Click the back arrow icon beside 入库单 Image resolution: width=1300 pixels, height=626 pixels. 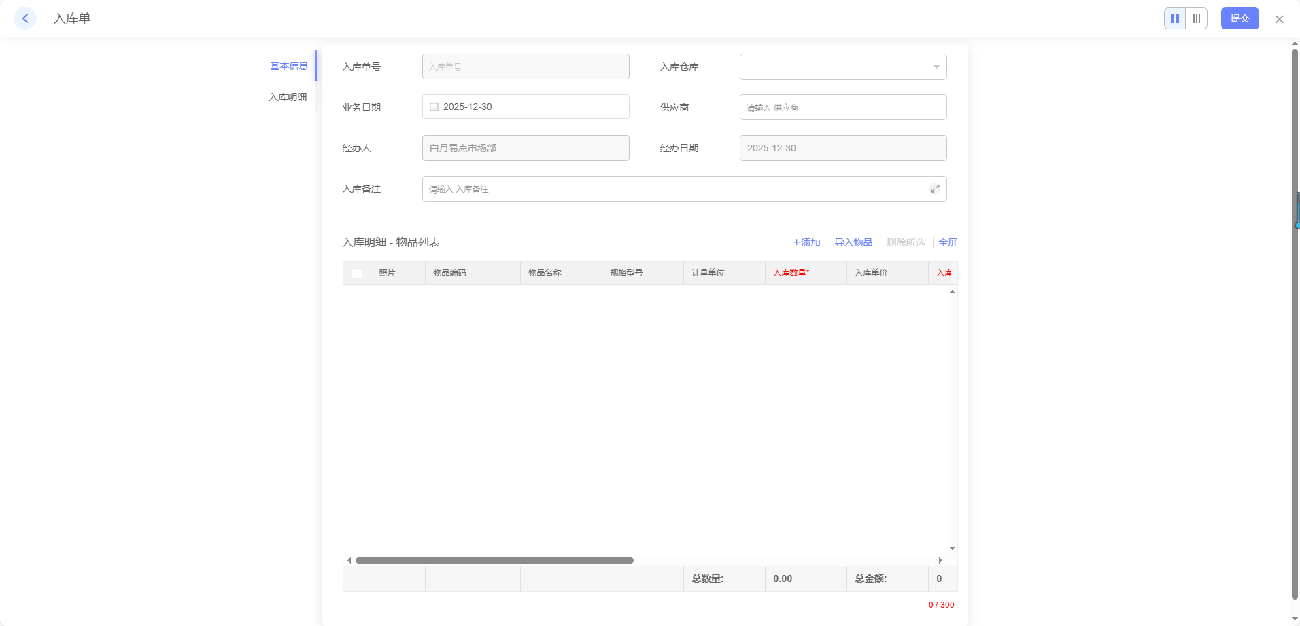(25, 18)
